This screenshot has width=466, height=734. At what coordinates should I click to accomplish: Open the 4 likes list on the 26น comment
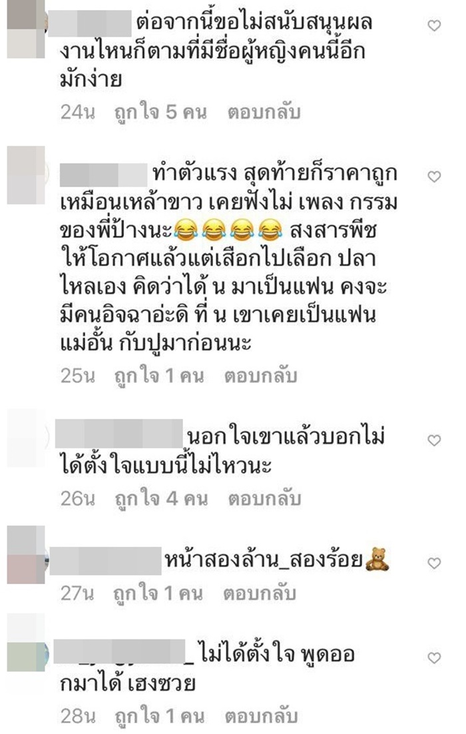161,498
